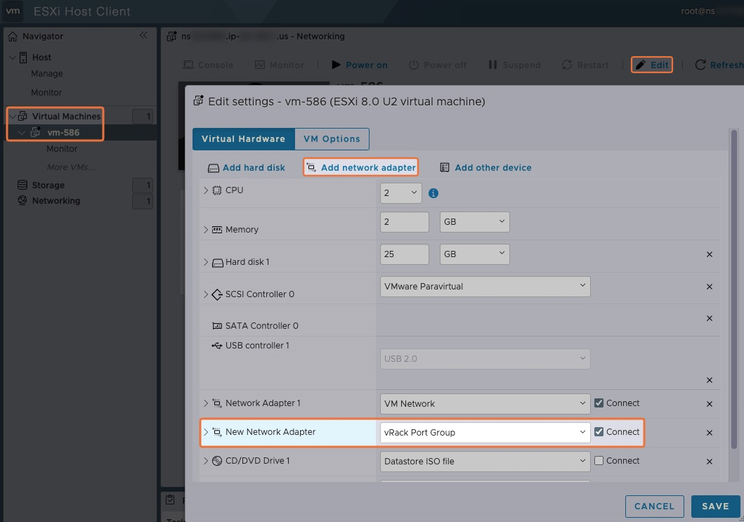Collapse the Navigator panel with double-chevron icon
Screen dimensions: 744x522
click(143, 36)
